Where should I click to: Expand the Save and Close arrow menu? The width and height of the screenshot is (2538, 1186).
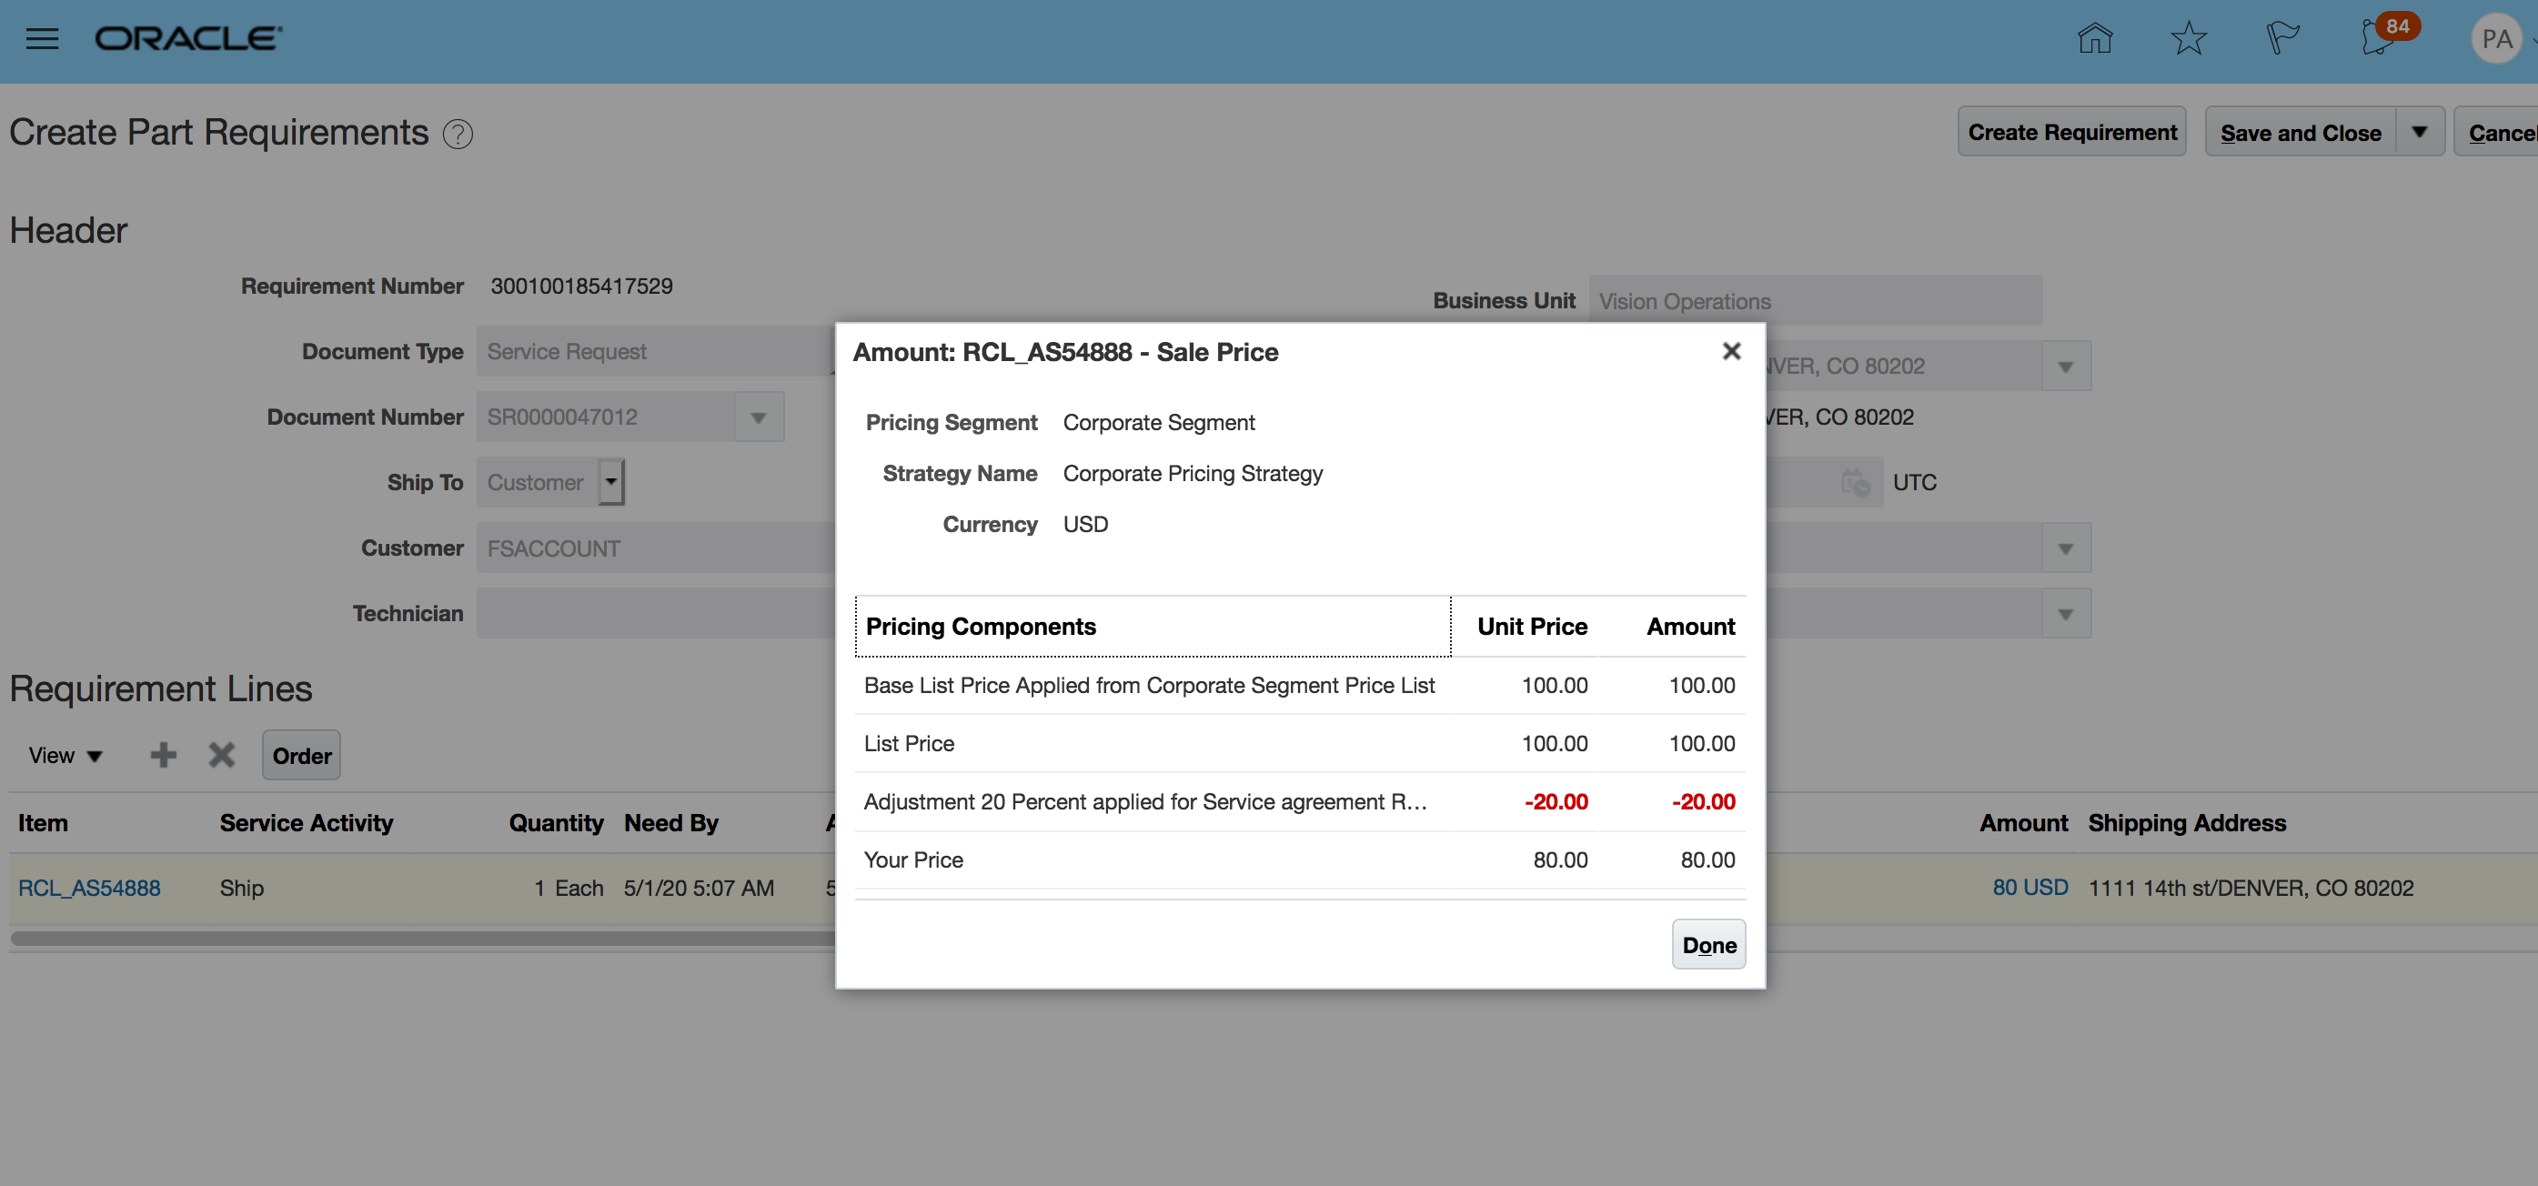pyautogui.click(x=2419, y=132)
